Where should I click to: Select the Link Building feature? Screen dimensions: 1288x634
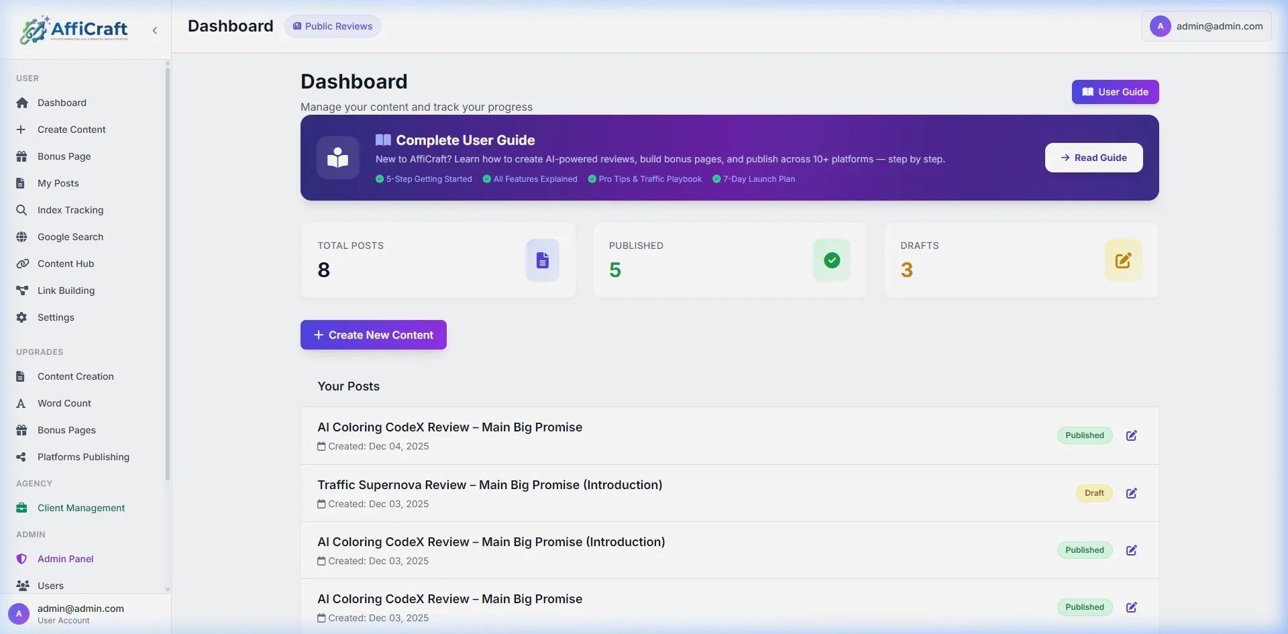(66, 290)
